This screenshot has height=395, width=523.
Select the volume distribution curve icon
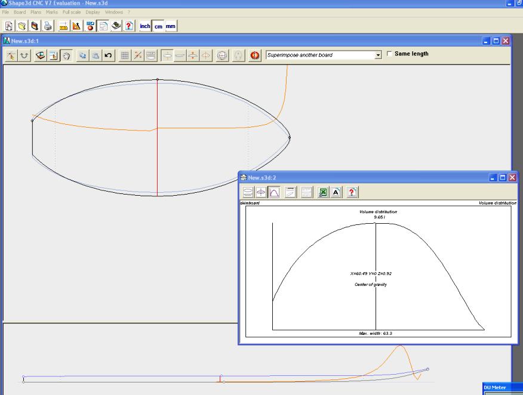click(x=274, y=192)
